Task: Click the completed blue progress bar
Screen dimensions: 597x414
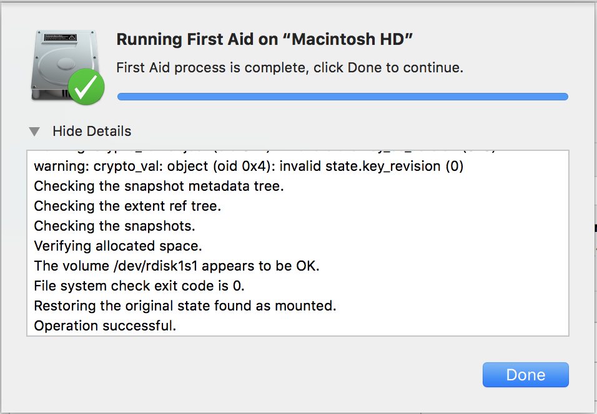Action: point(342,97)
